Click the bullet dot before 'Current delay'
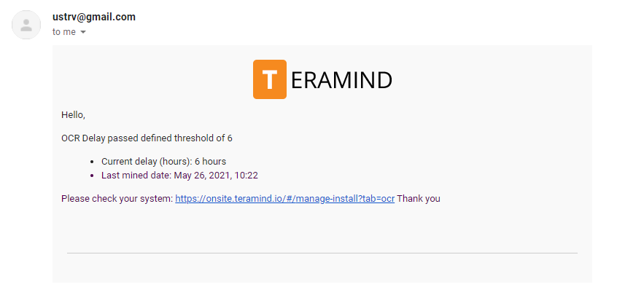Viewport: 644px width, 295px height. click(92, 162)
